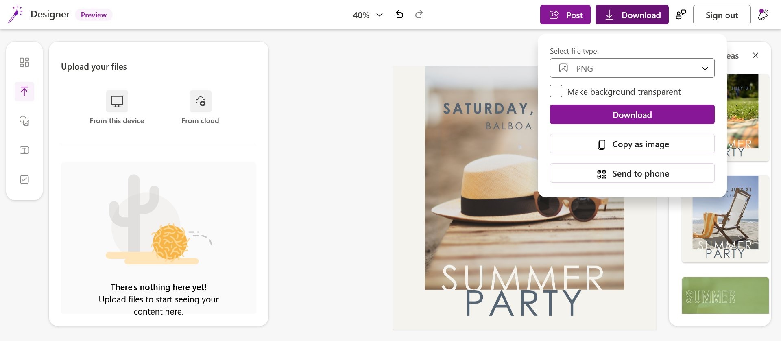This screenshot has height=341, width=781.
Task: Click the purple Download button in popup
Action: pos(632,114)
